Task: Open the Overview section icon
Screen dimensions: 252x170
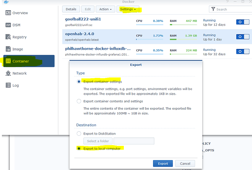Action: coord(8,13)
